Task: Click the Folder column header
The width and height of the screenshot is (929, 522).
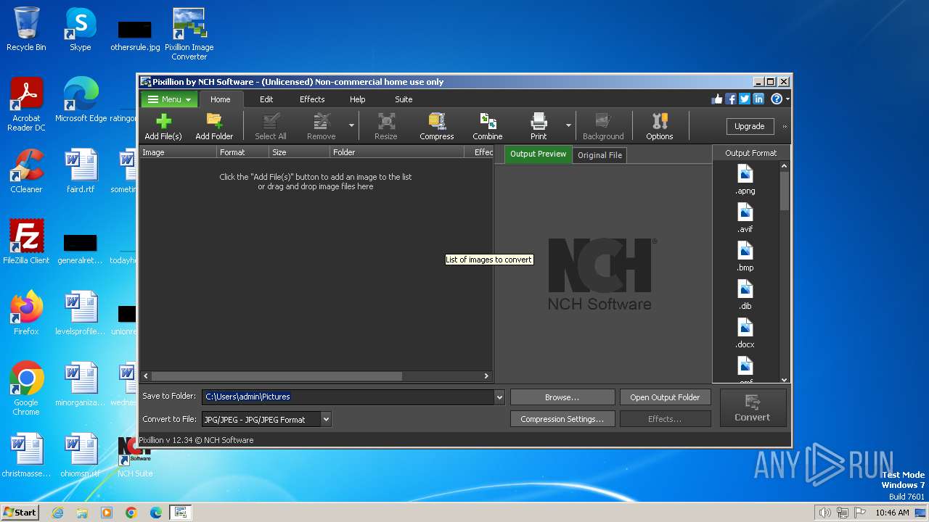Action: (397, 152)
